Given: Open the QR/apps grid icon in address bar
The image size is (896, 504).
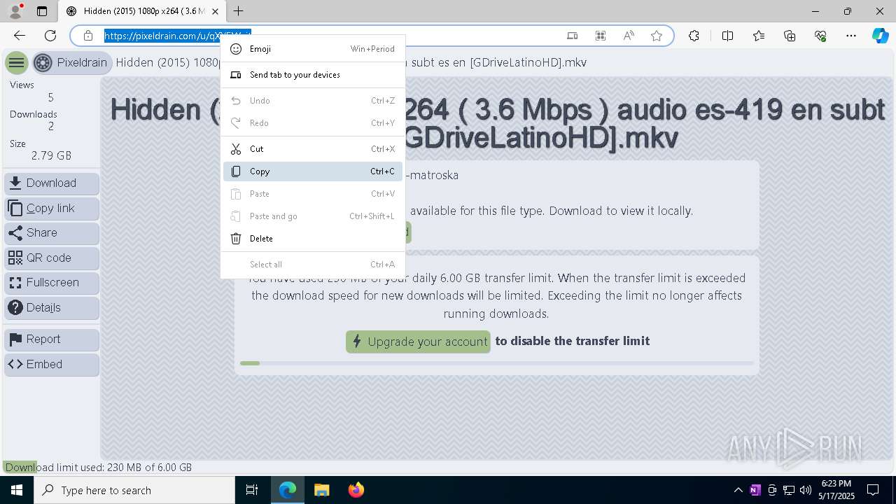Looking at the screenshot, I should tap(600, 36).
